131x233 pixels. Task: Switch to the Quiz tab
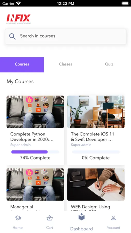pos(109,64)
